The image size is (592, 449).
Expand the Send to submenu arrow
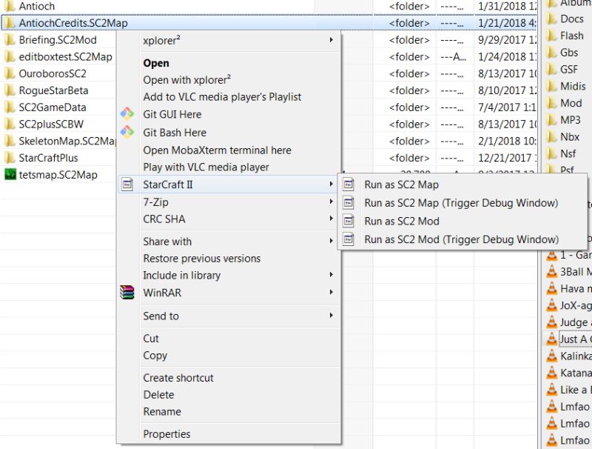(x=331, y=315)
